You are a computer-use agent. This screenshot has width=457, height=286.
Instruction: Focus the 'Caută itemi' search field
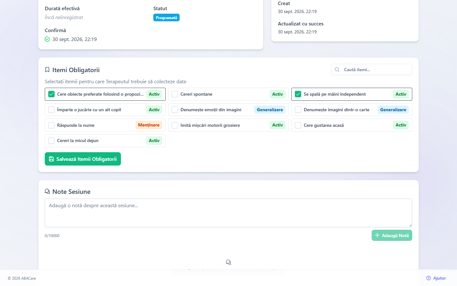372,70
